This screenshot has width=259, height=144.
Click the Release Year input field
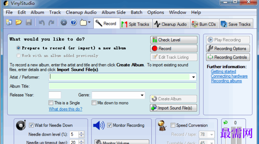[55, 95]
